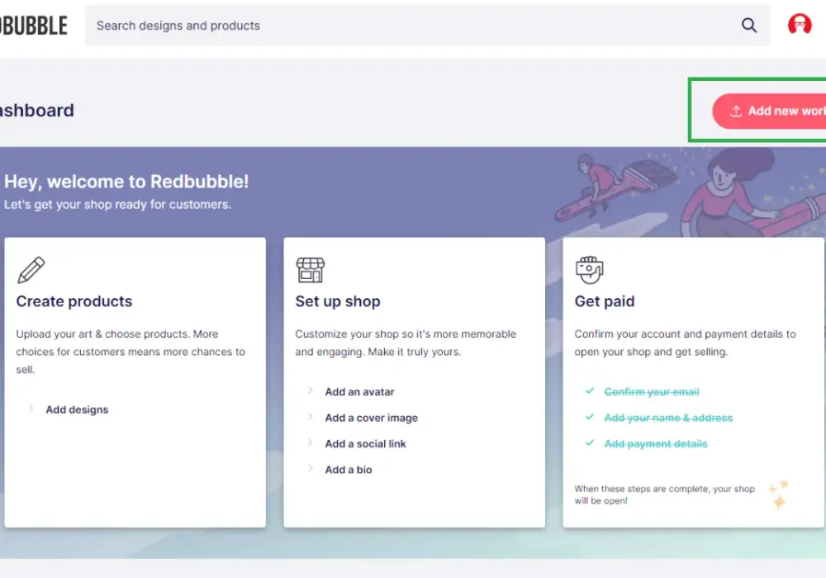Click the Get paid heading
The height and width of the screenshot is (578, 826).
[605, 301]
